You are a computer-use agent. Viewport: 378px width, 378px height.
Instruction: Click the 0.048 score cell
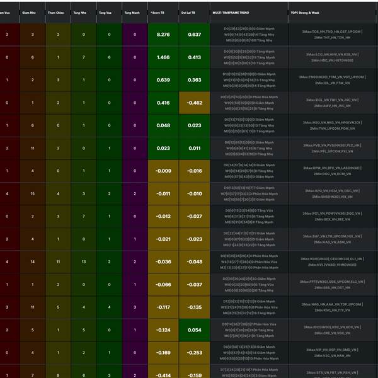163,125
